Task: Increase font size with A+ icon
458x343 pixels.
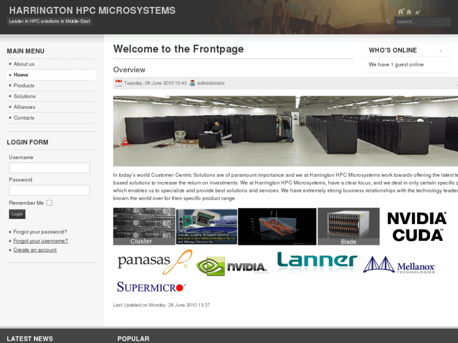Action: point(401,12)
